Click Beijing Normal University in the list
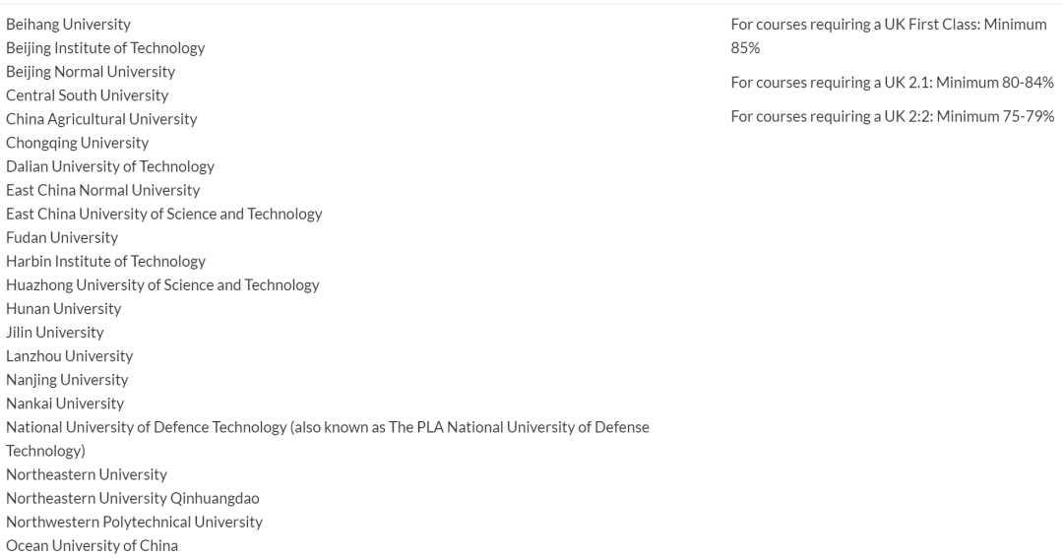 pos(91,71)
